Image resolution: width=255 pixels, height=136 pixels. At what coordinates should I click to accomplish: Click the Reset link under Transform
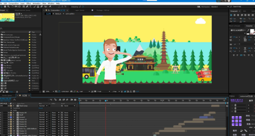(41, 108)
